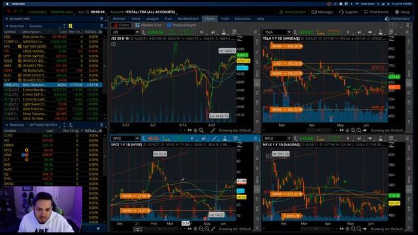Viewport: 418px width, 235px height.
Task: Collapse the Futures watchlist gadget
Action: pyautogui.click(x=7, y=26)
